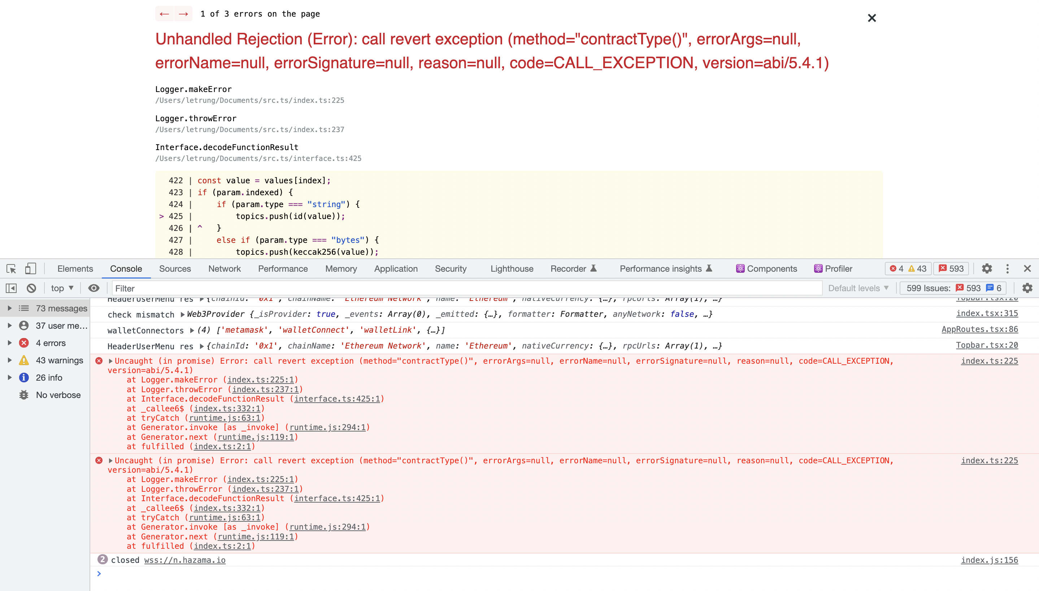The width and height of the screenshot is (1039, 591).
Task: Switch to the Network tab
Action: tap(224, 269)
